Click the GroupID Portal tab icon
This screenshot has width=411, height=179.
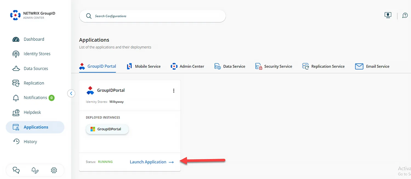coord(82,66)
